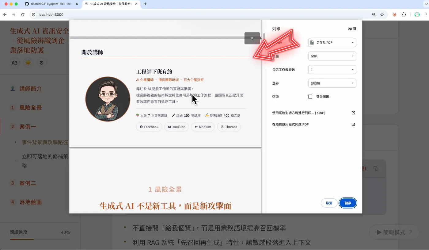Click the 閱讀進度 progress bar
429x250 pixels.
coord(40,239)
